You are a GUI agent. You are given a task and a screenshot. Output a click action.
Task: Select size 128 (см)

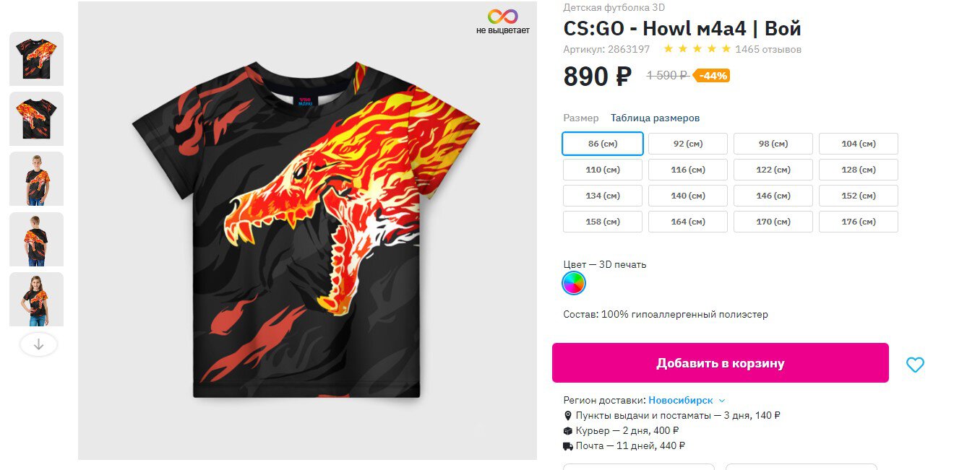pos(859,170)
